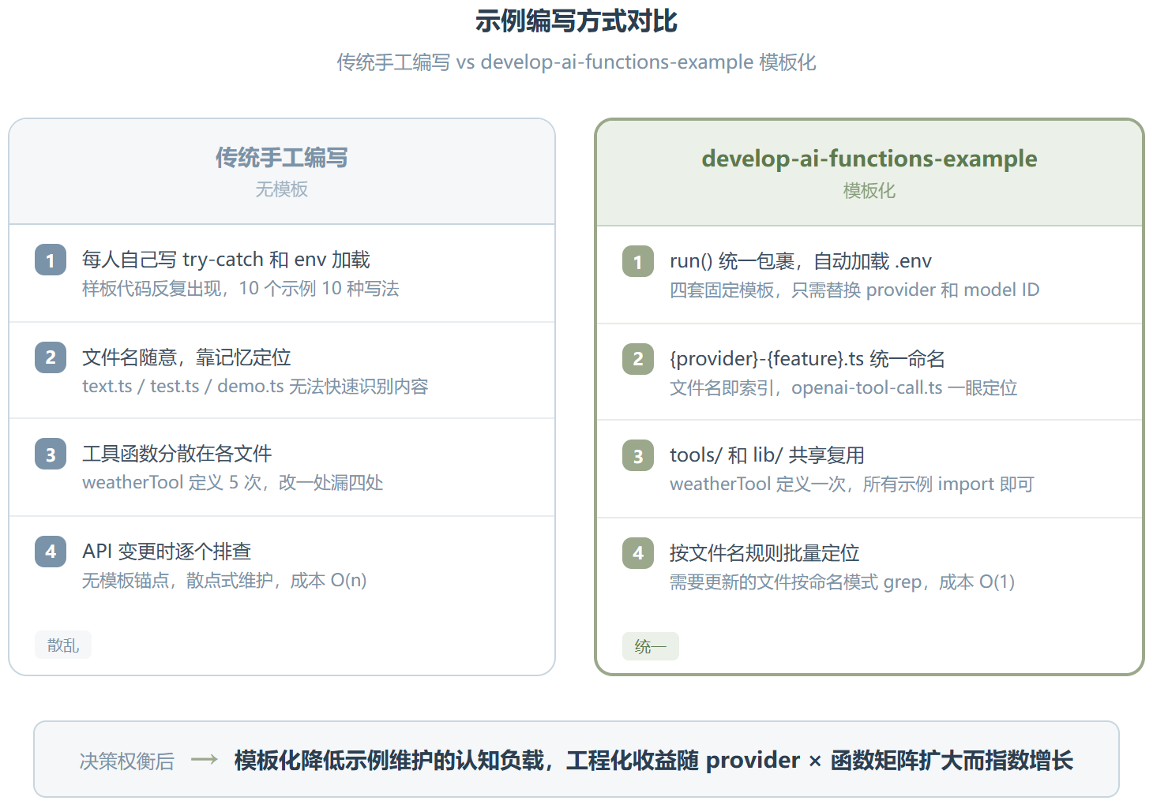The height and width of the screenshot is (808, 1153).
Task: Click the 统一 tag in right card
Action: pos(651,647)
